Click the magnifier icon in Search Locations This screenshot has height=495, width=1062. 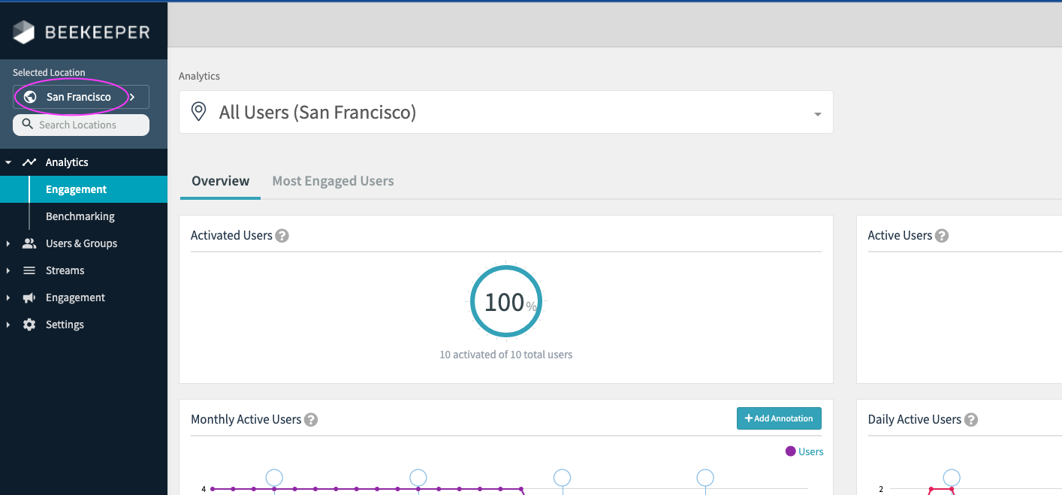point(28,124)
